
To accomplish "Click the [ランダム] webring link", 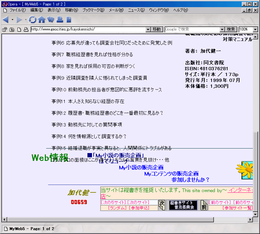I will click(118, 208).
